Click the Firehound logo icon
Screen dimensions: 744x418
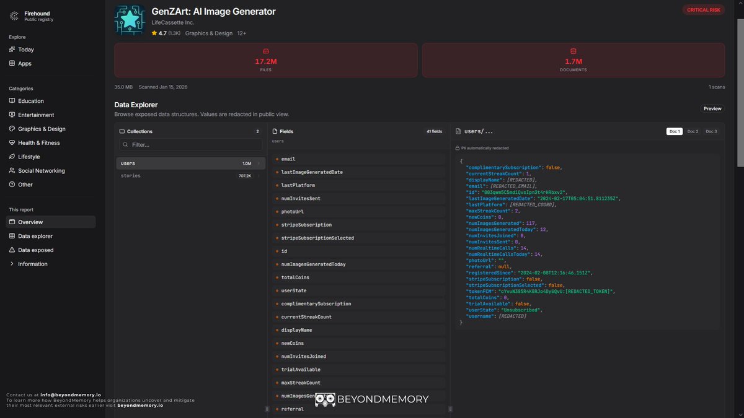pos(14,16)
